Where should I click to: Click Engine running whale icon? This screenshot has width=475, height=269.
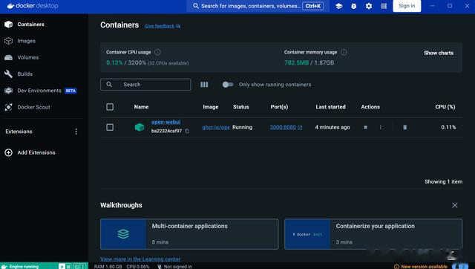tap(4, 267)
